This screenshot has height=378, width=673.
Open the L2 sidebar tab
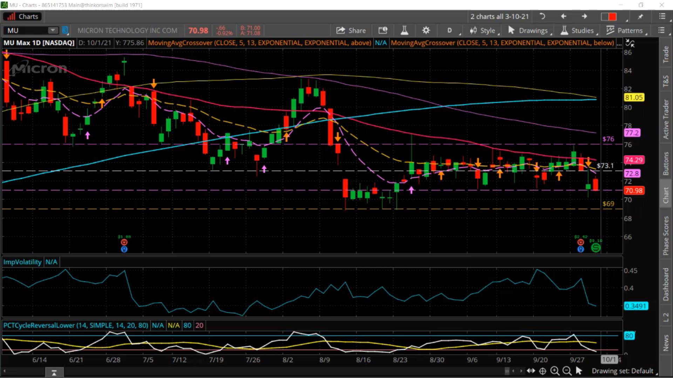click(666, 317)
